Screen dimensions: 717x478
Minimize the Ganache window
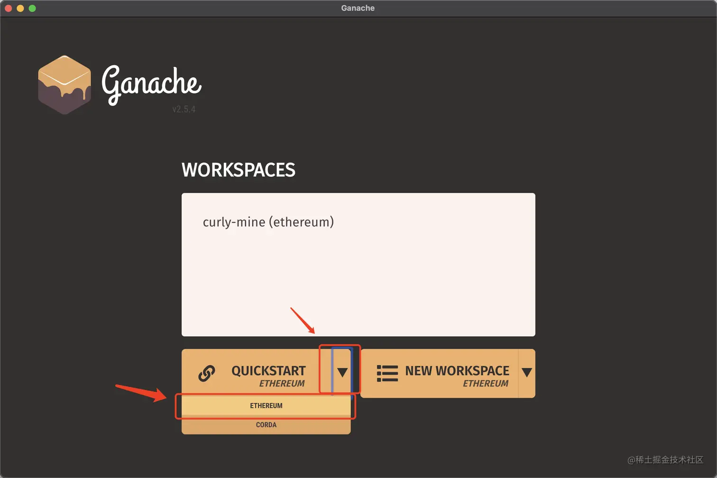20,8
